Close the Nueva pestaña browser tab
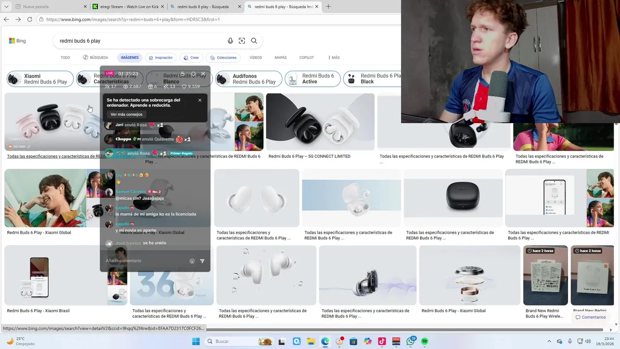This screenshot has width=620, height=349. (85, 7)
